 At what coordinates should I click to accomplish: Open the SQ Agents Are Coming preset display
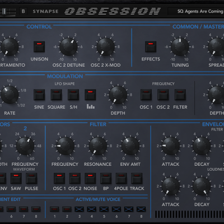[x=196, y=11]
